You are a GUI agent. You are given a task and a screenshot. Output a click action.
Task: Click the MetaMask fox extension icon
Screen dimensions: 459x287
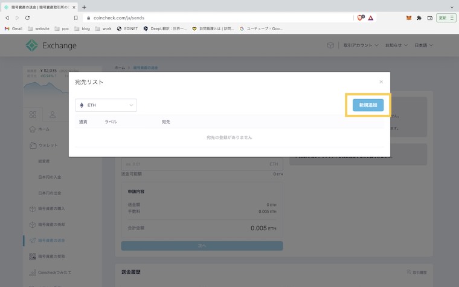409,18
